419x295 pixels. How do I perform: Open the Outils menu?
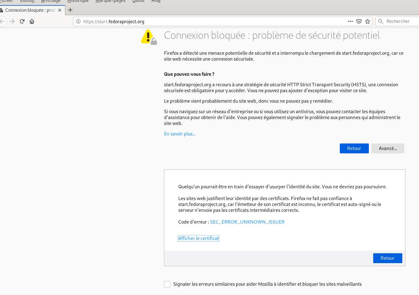tap(138, 1)
